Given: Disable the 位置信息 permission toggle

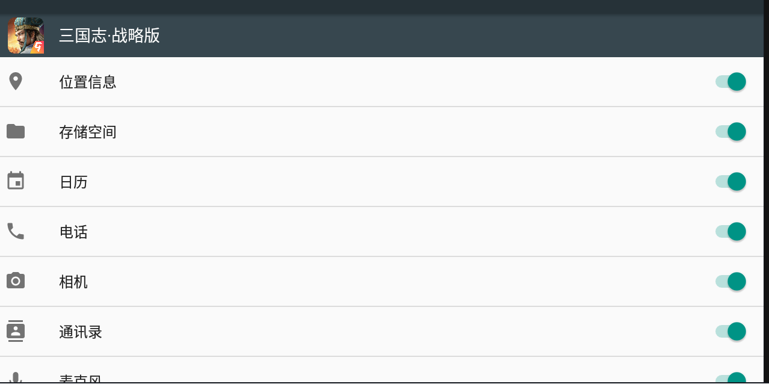Looking at the screenshot, I should 730,81.
